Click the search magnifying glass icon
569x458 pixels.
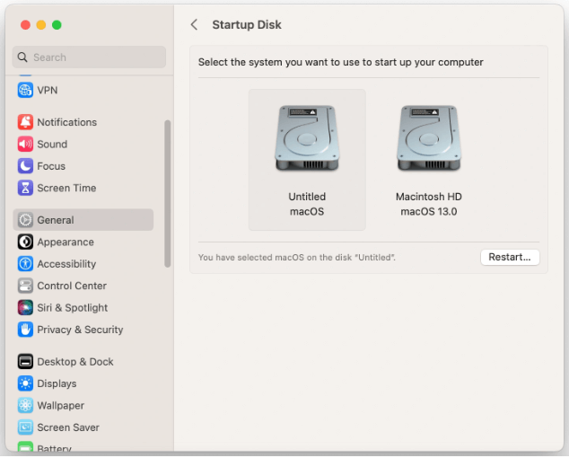pyautogui.click(x=22, y=57)
